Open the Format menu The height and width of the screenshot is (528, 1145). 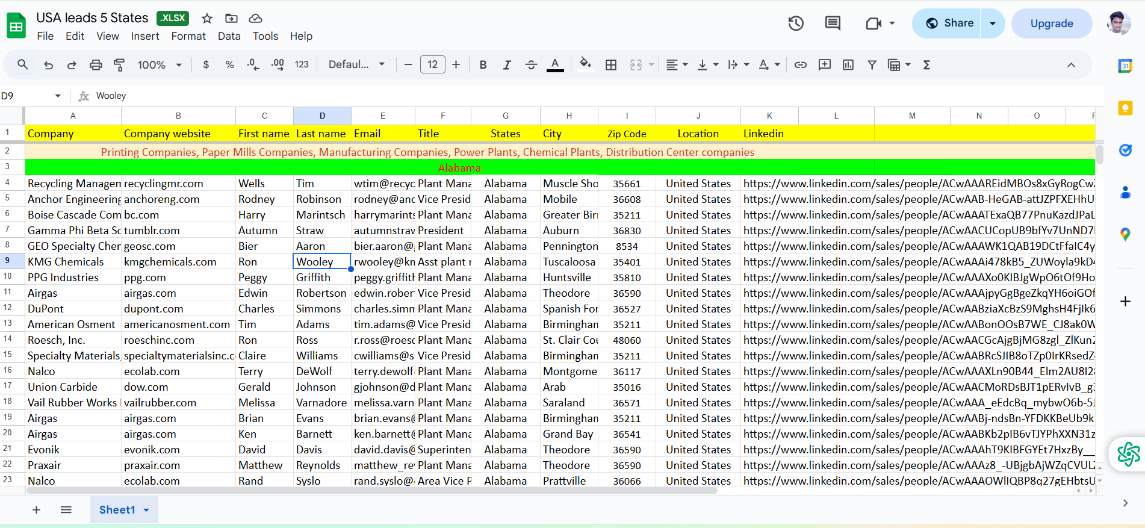(188, 36)
